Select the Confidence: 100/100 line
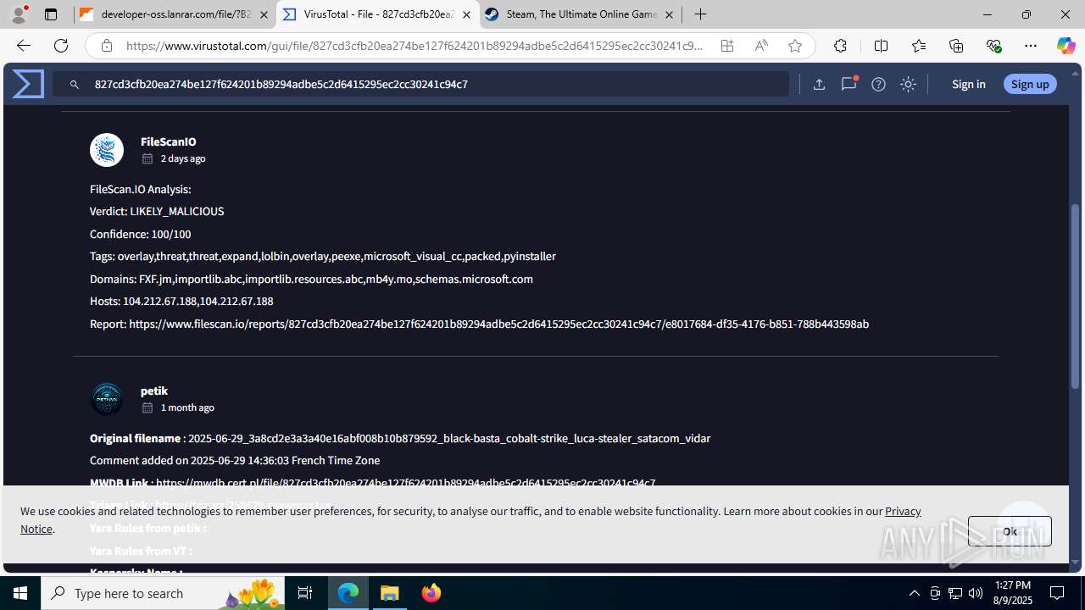 click(x=141, y=234)
